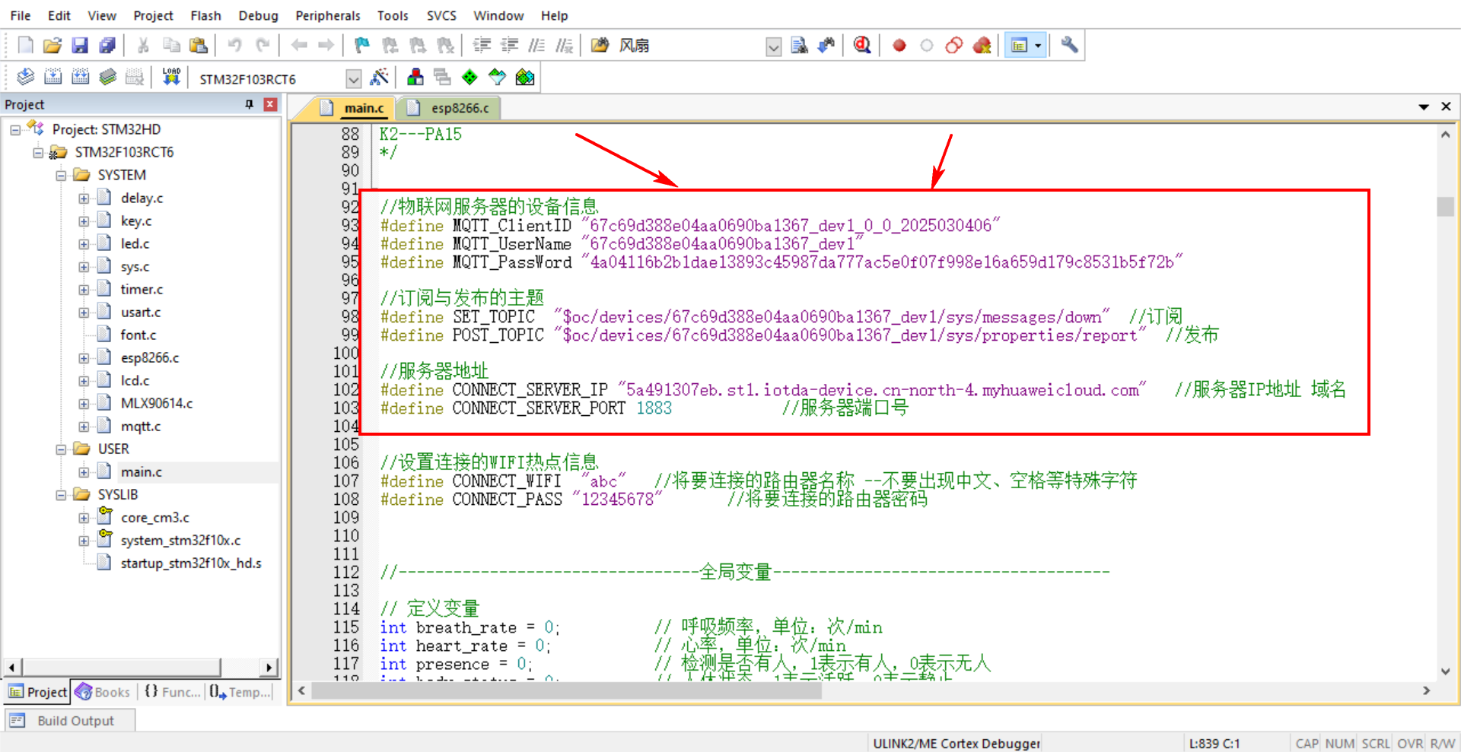Screen dimensions: 1461x752
Task: Insert breakpoint with the red dot icon
Action: [x=899, y=46]
